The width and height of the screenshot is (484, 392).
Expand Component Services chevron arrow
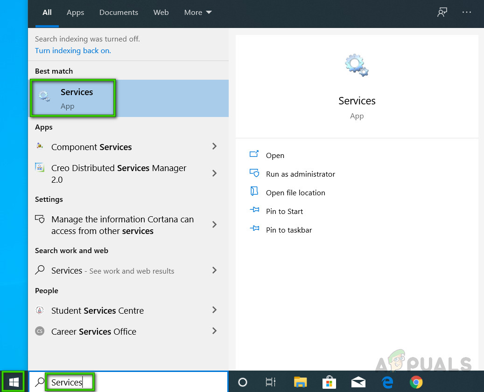[215, 146]
